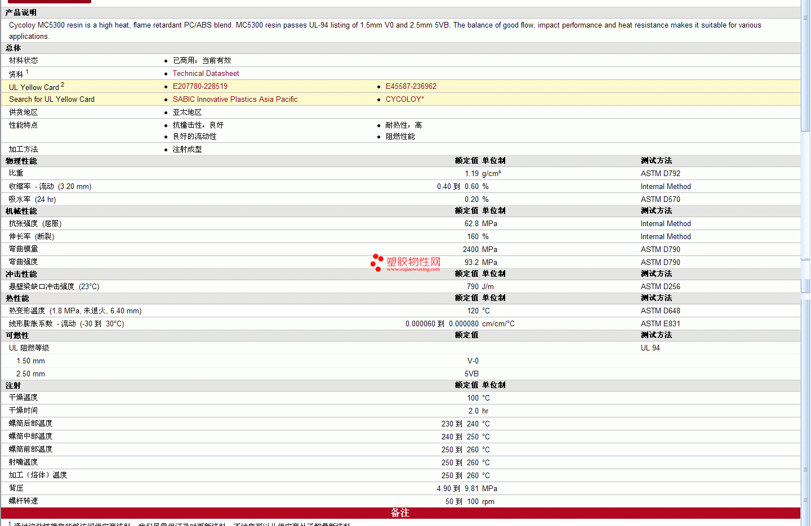Click the 螺筒后部温度 row label
Image resolution: width=811 pixels, height=526 pixels.
pos(31,424)
